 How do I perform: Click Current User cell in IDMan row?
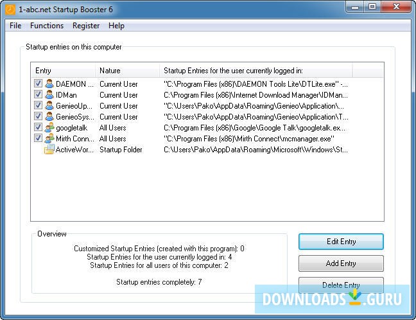coord(119,95)
